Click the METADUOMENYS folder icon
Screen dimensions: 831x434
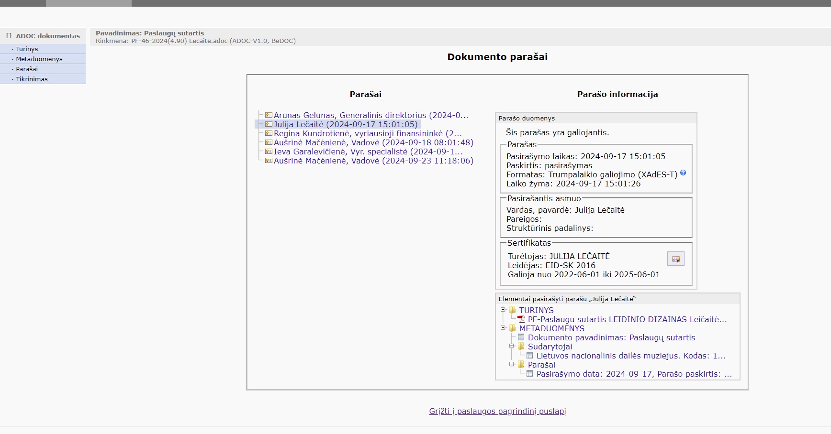tap(513, 328)
